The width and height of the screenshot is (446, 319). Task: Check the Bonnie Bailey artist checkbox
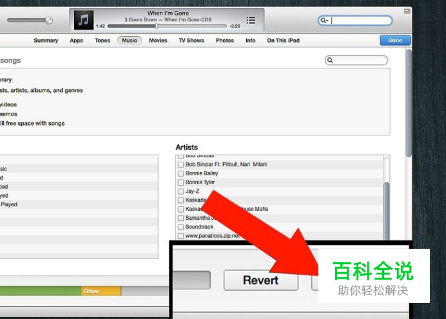pos(180,173)
